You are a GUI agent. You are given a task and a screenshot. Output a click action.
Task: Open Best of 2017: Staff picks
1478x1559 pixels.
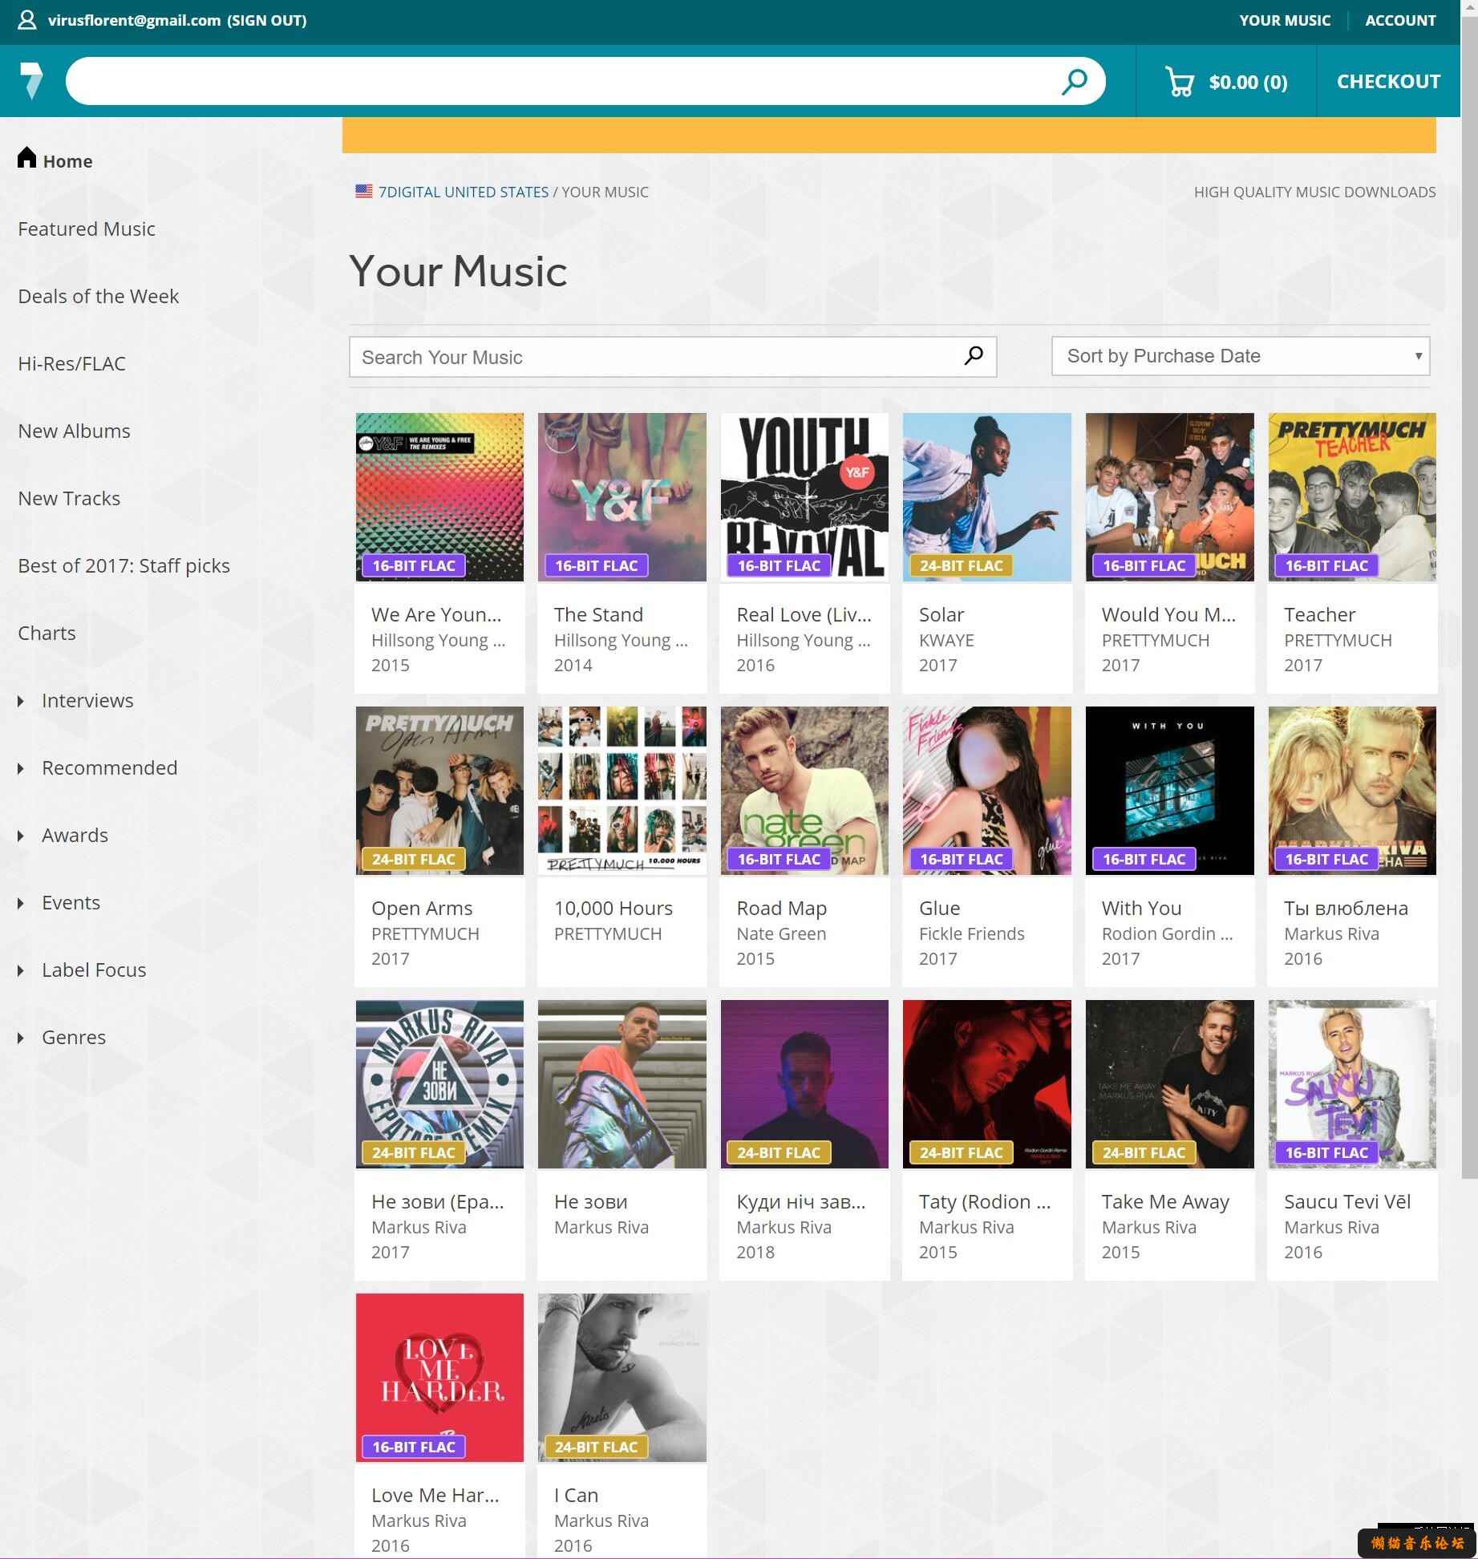pyautogui.click(x=124, y=565)
